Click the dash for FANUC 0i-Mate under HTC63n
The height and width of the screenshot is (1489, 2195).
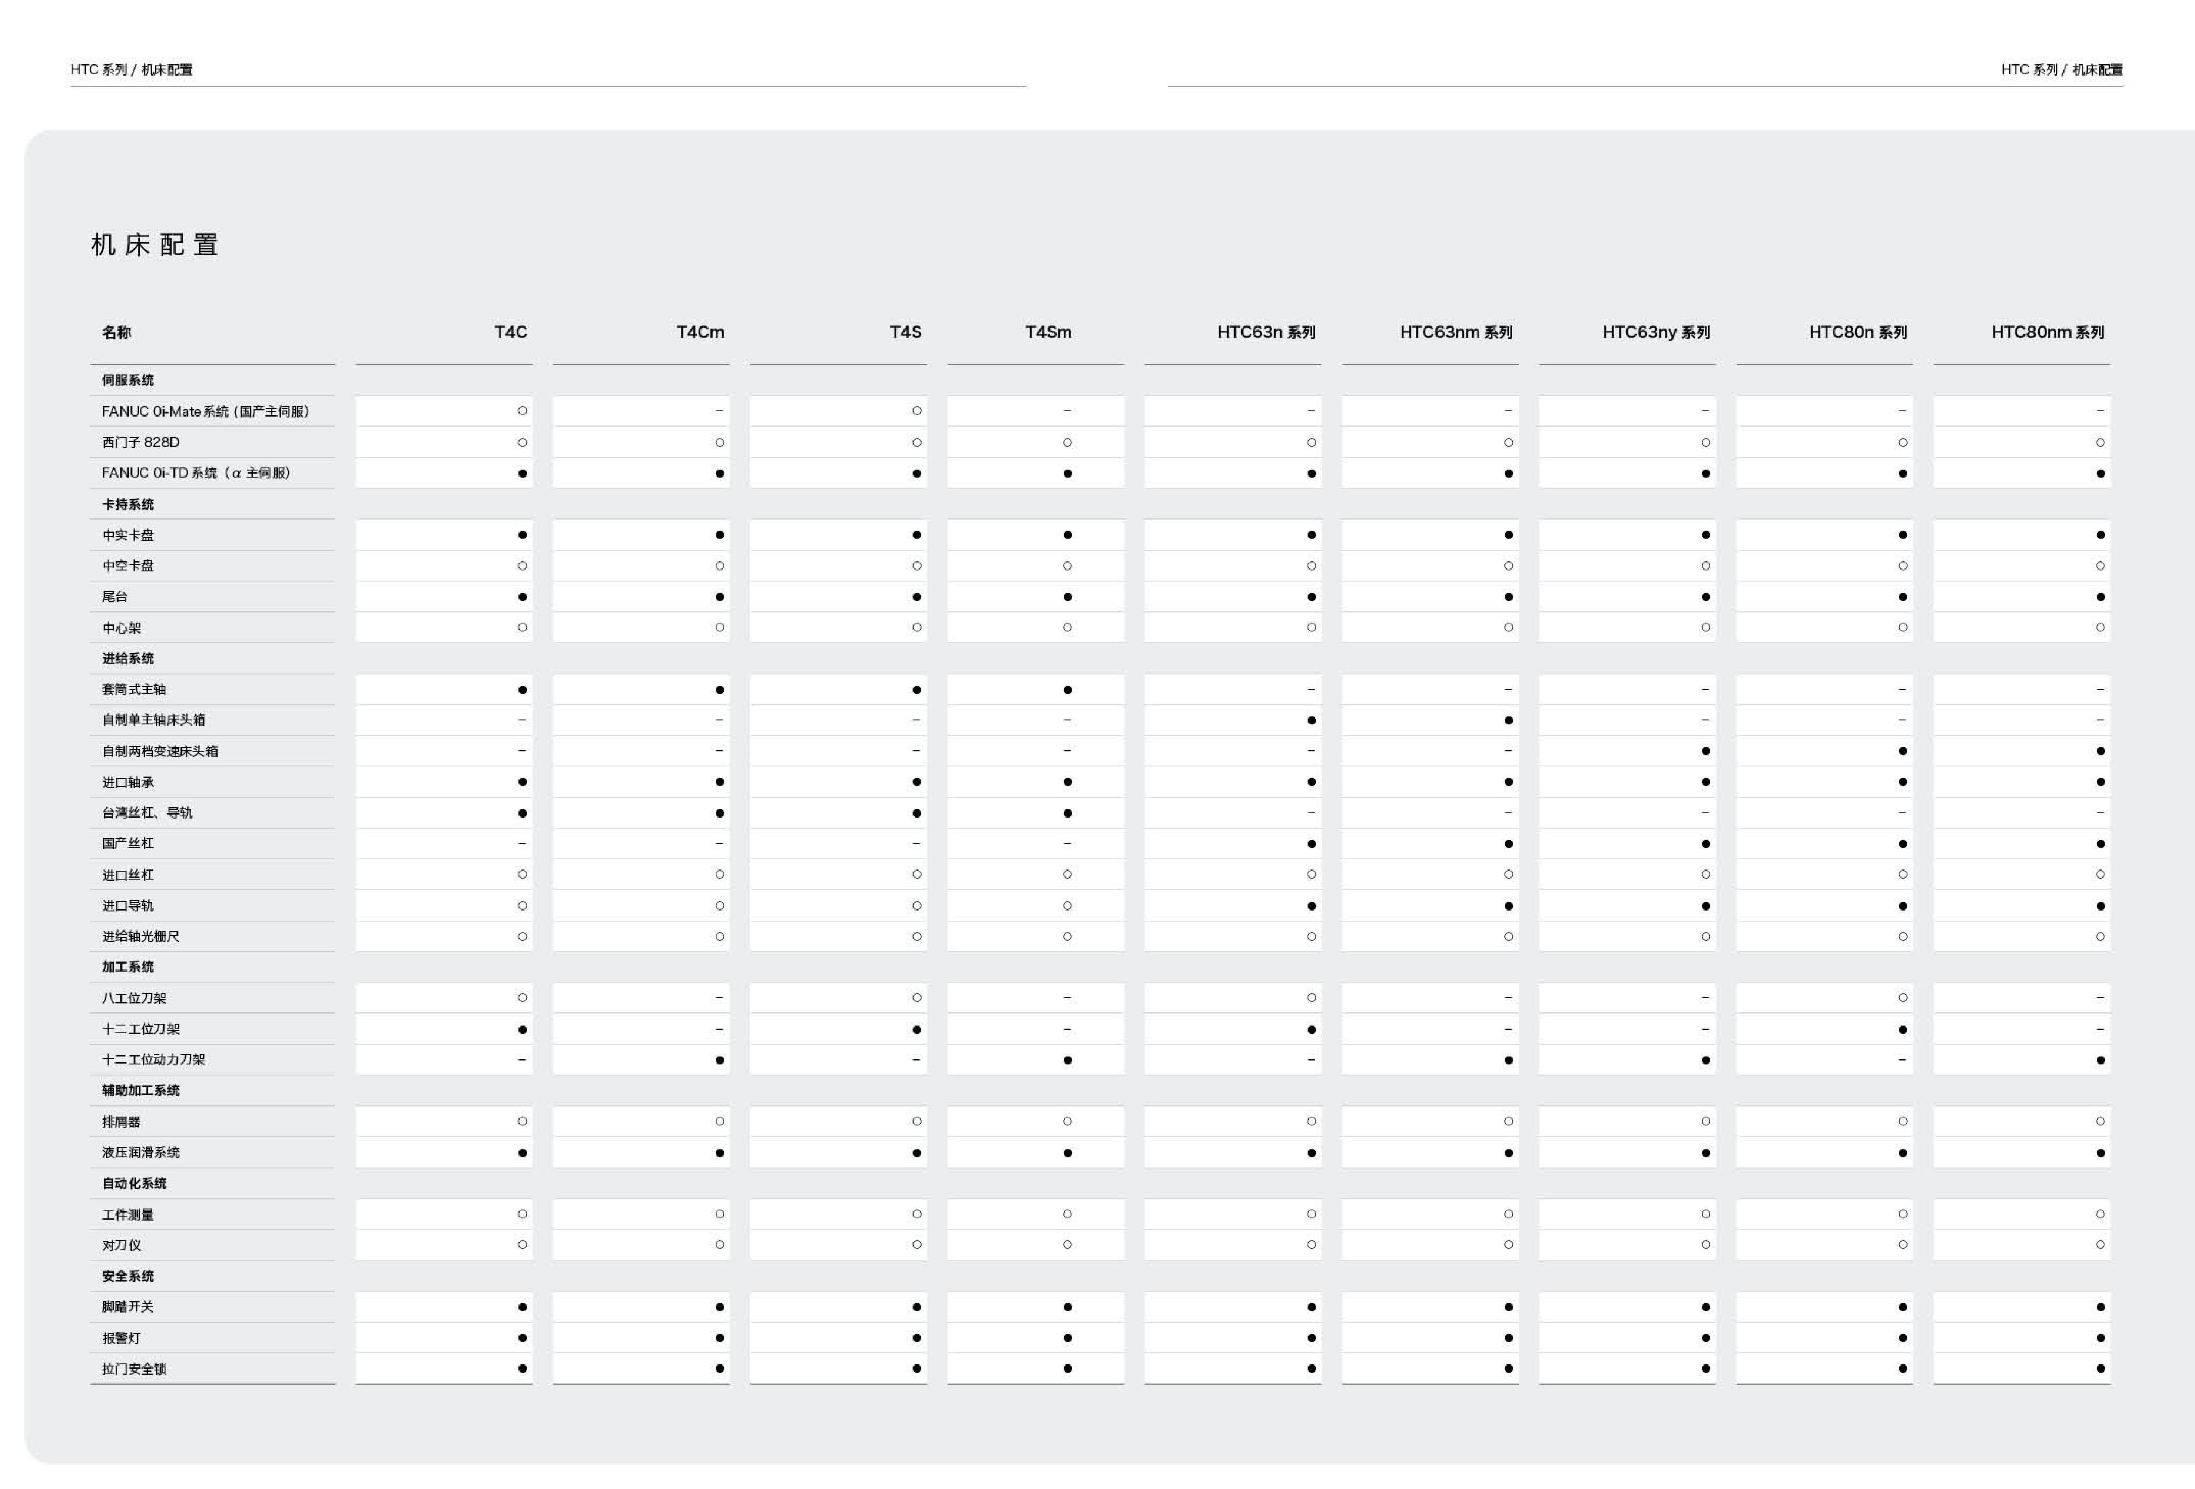(1311, 411)
